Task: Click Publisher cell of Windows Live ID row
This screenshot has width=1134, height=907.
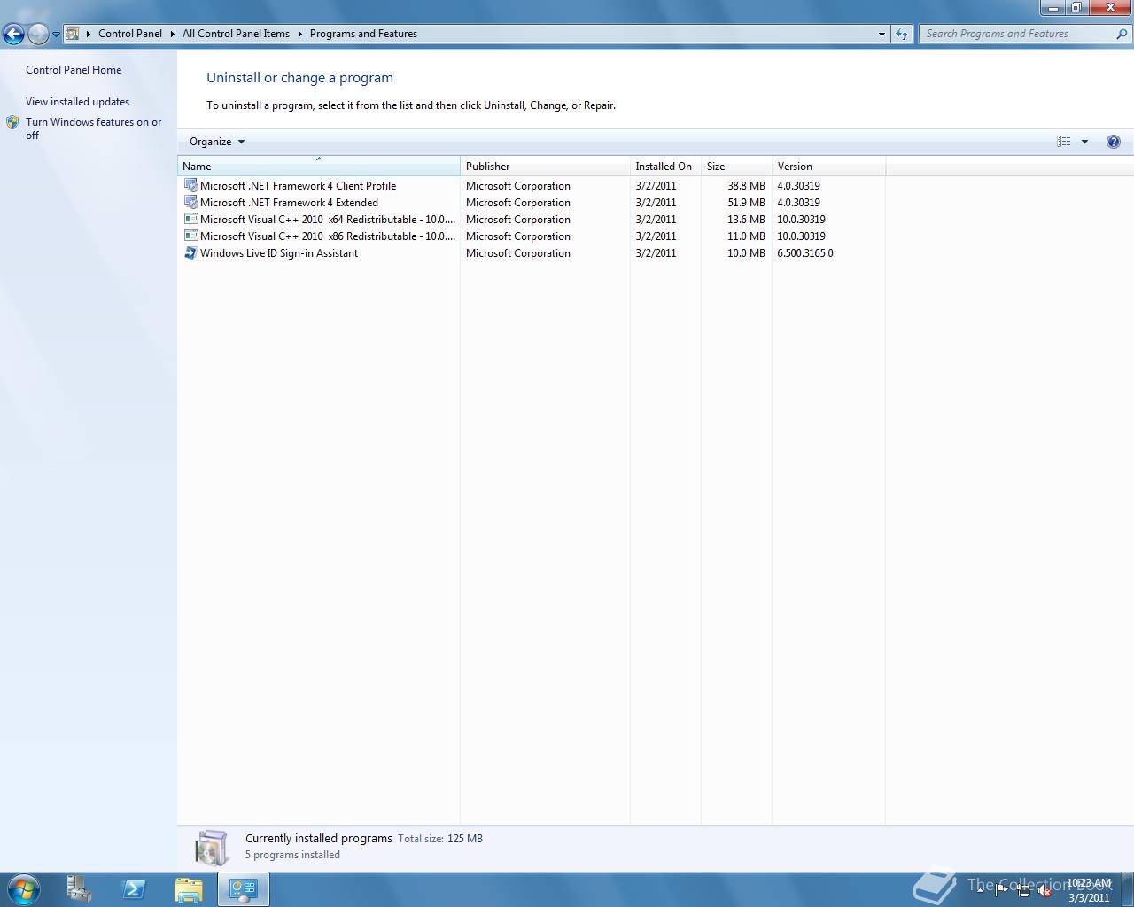Action: point(518,253)
